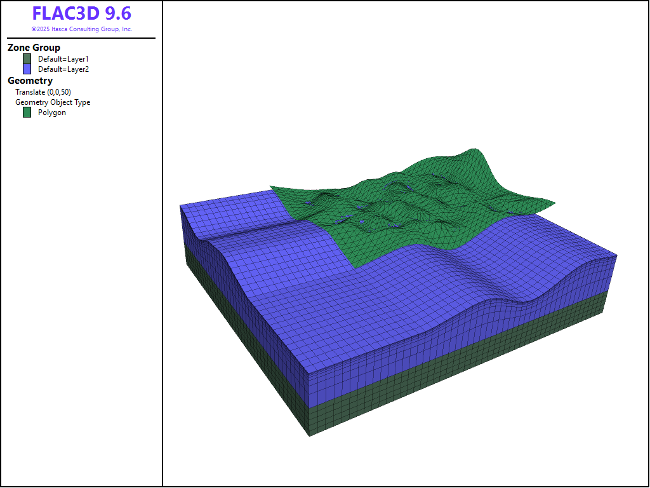Click the Polygon green color swatch
650x488 pixels.
(27, 112)
